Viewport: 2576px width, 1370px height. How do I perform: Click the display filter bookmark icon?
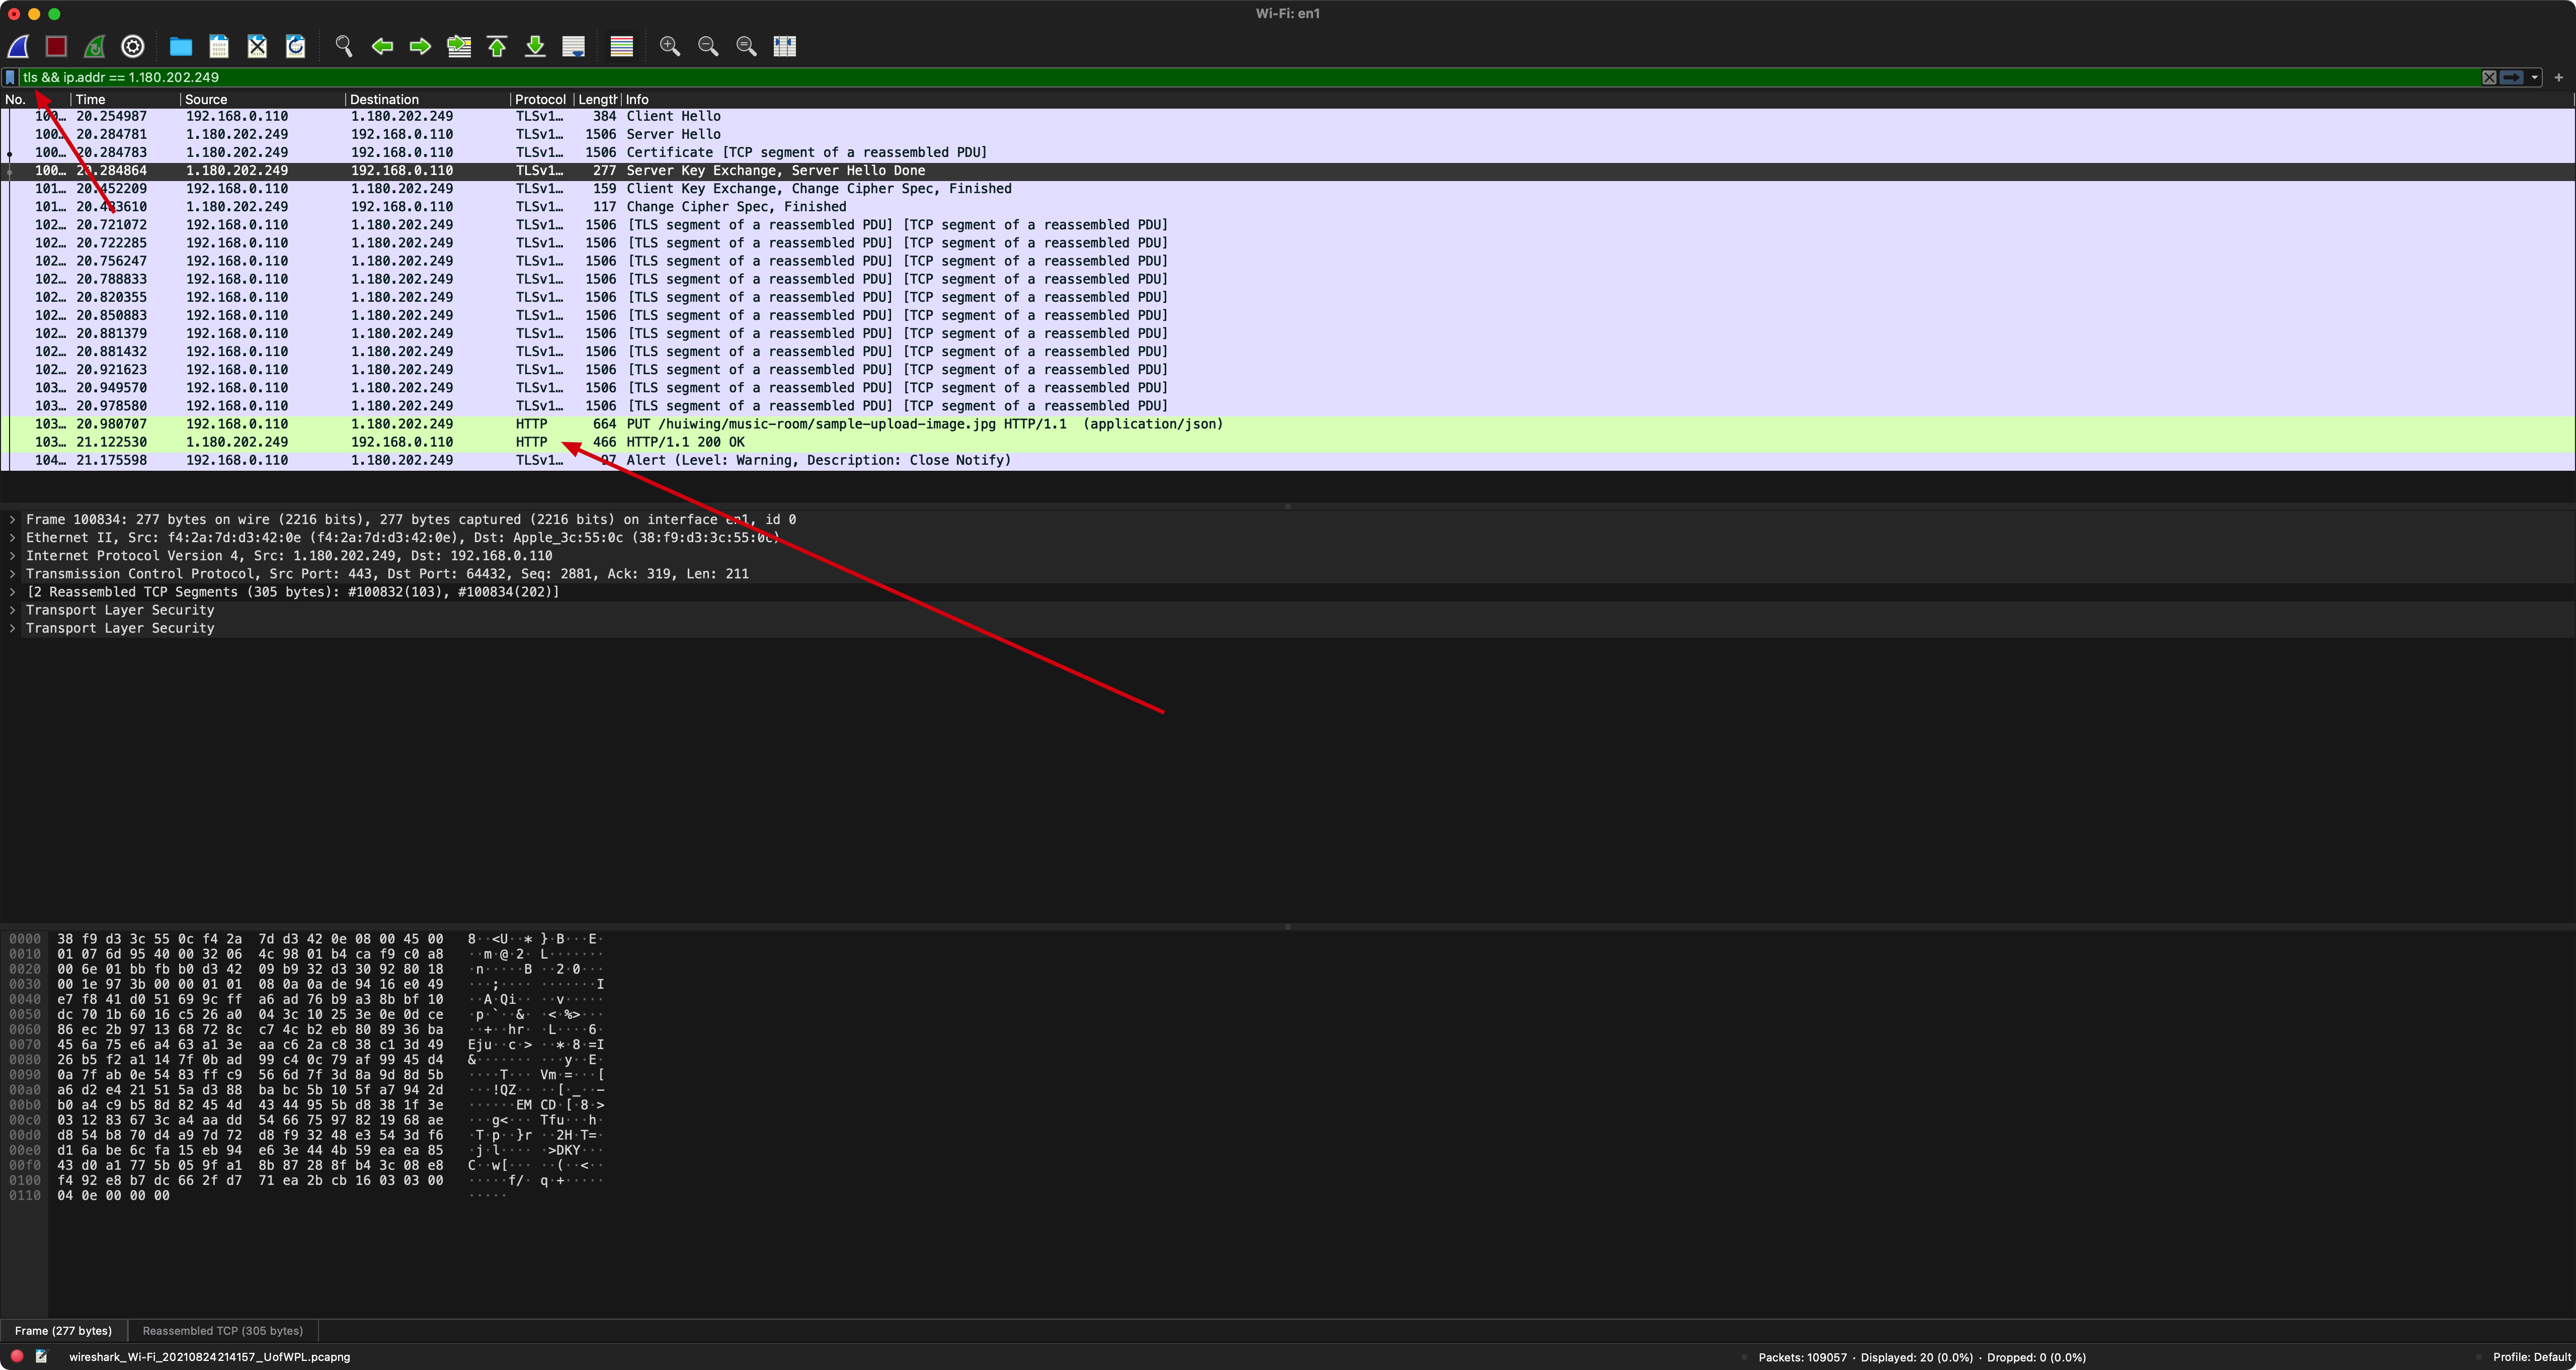tap(10, 77)
